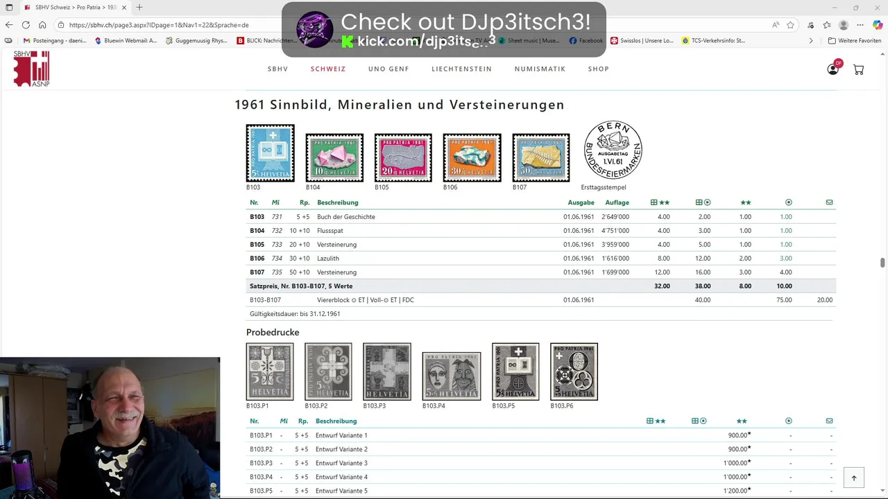
Task: Open the SHOP menu item
Action: pos(598,69)
